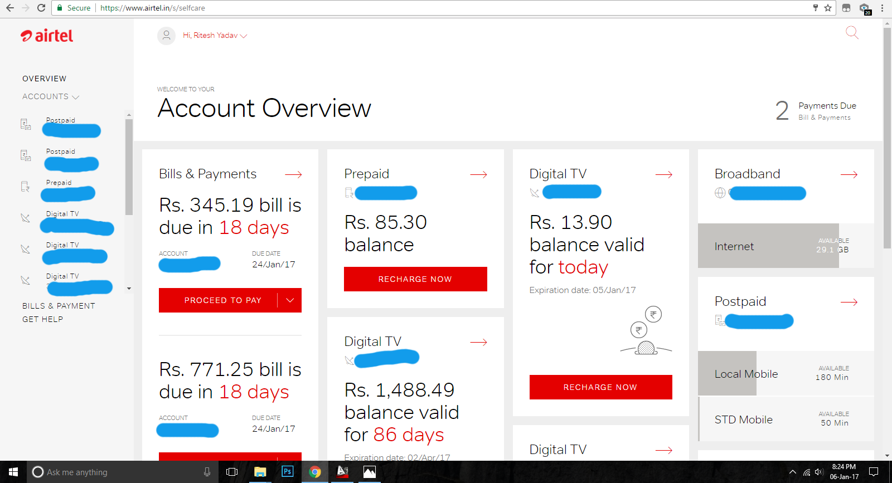Click Internet 29.1 GB usage bar
Viewport: 892px width, 483px height.
coord(786,246)
